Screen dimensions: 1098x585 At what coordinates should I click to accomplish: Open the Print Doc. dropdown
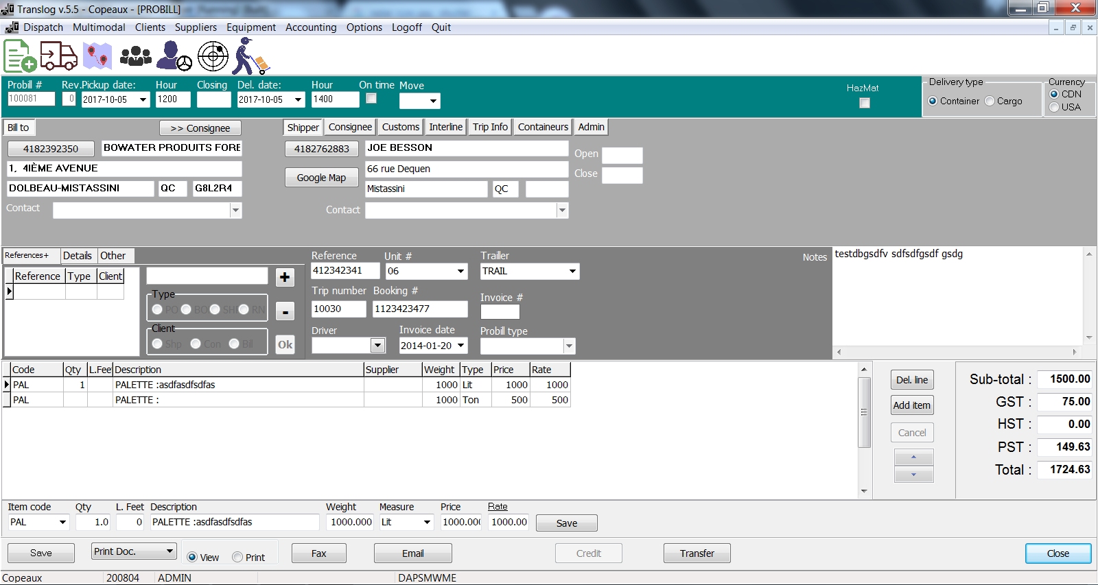pyautogui.click(x=170, y=551)
